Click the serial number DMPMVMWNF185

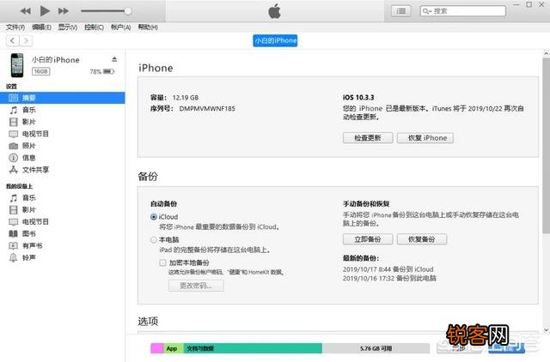207,109
